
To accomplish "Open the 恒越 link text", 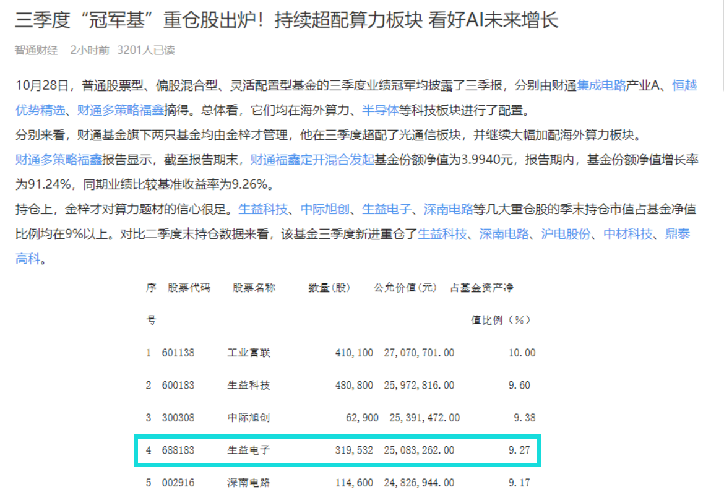I will tap(684, 85).
